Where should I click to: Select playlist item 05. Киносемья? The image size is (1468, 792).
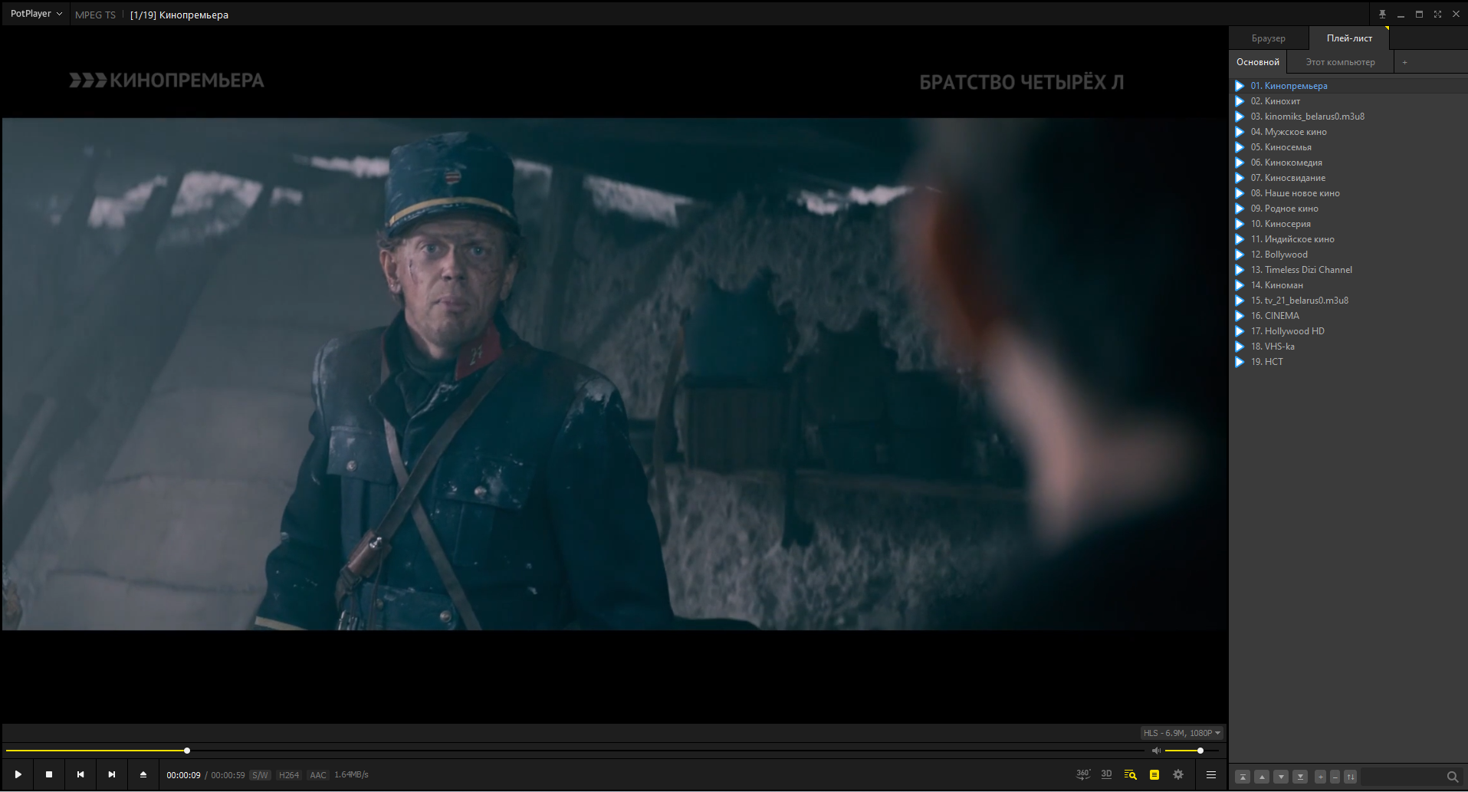pos(1349,147)
